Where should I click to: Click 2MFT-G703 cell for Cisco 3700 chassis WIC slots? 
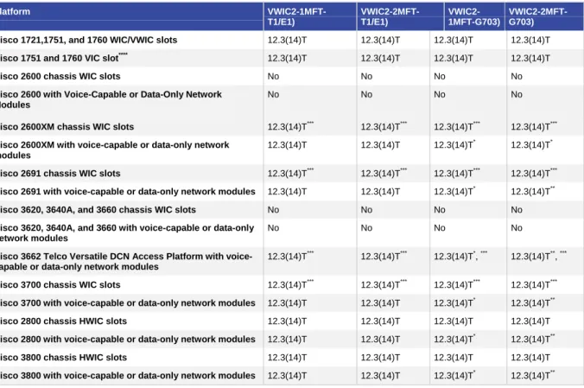click(x=534, y=284)
